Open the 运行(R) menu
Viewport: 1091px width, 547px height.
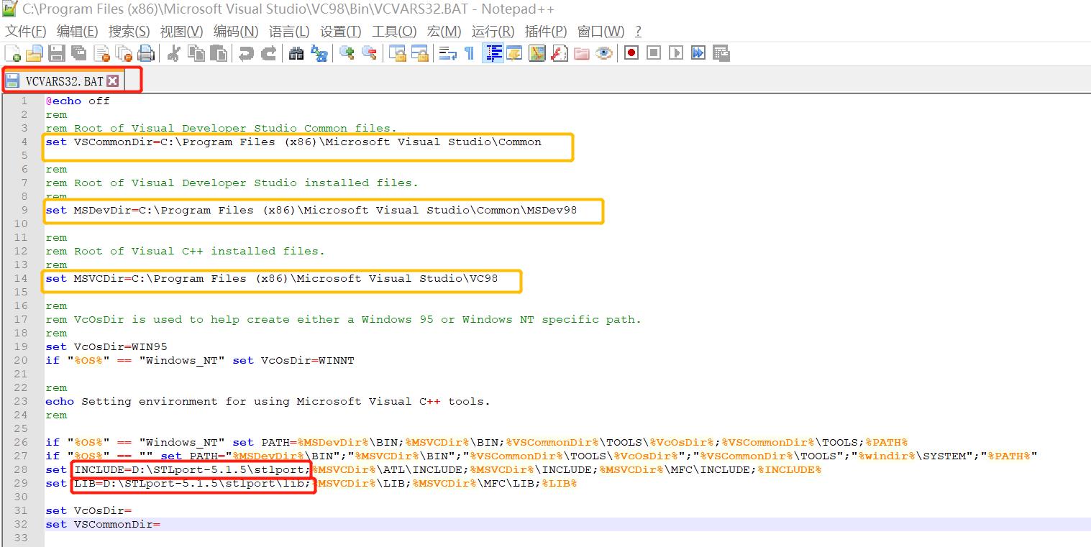(x=493, y=32)
